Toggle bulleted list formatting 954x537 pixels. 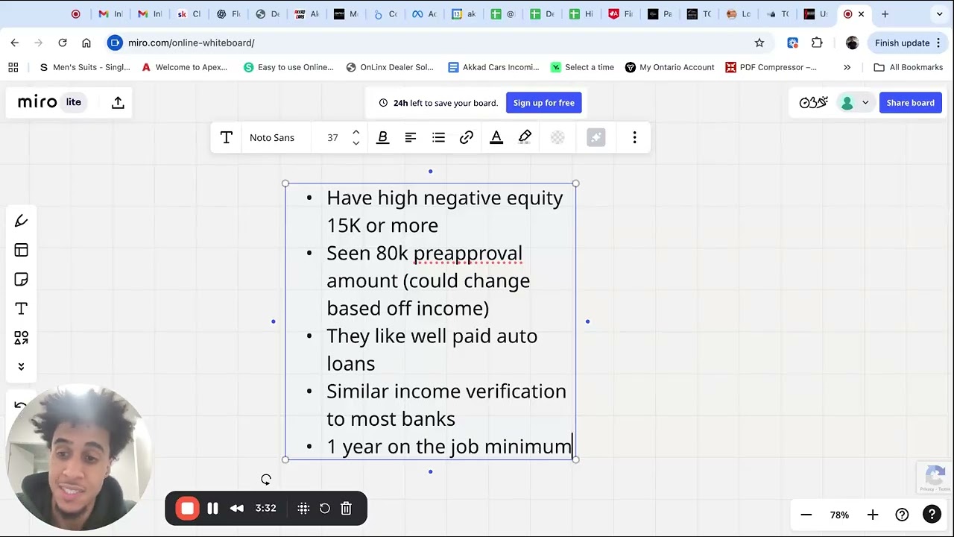point(438,137)
